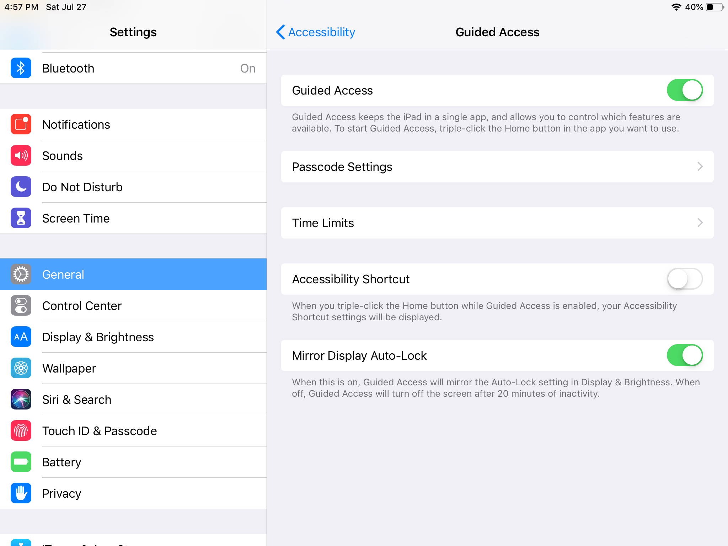This screenshot has width=728, height=546.
Task: Expand Time Limits chevron
Action: (700, 223)
